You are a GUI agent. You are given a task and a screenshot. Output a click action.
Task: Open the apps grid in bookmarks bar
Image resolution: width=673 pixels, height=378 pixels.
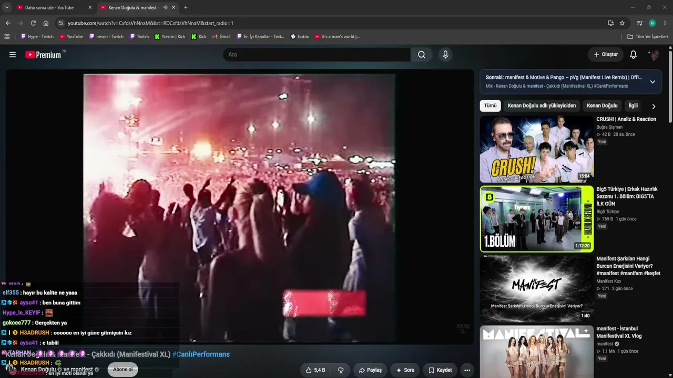coord(7,37)
